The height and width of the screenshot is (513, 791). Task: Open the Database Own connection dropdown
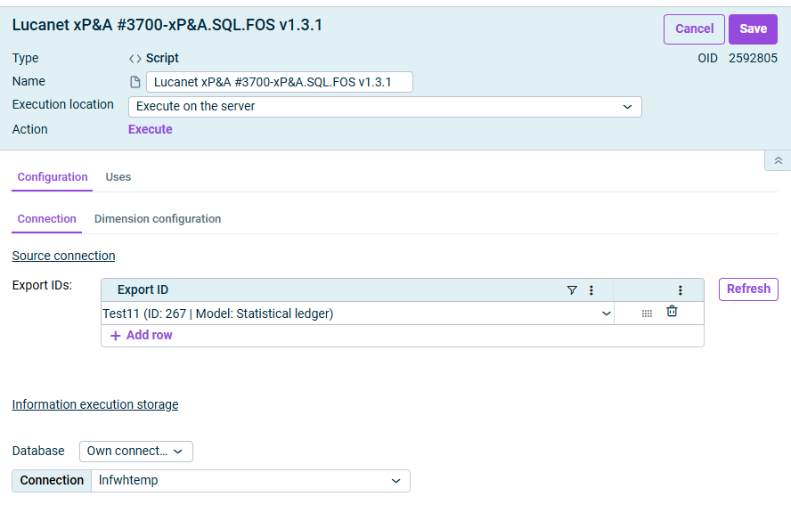point(135,452)
